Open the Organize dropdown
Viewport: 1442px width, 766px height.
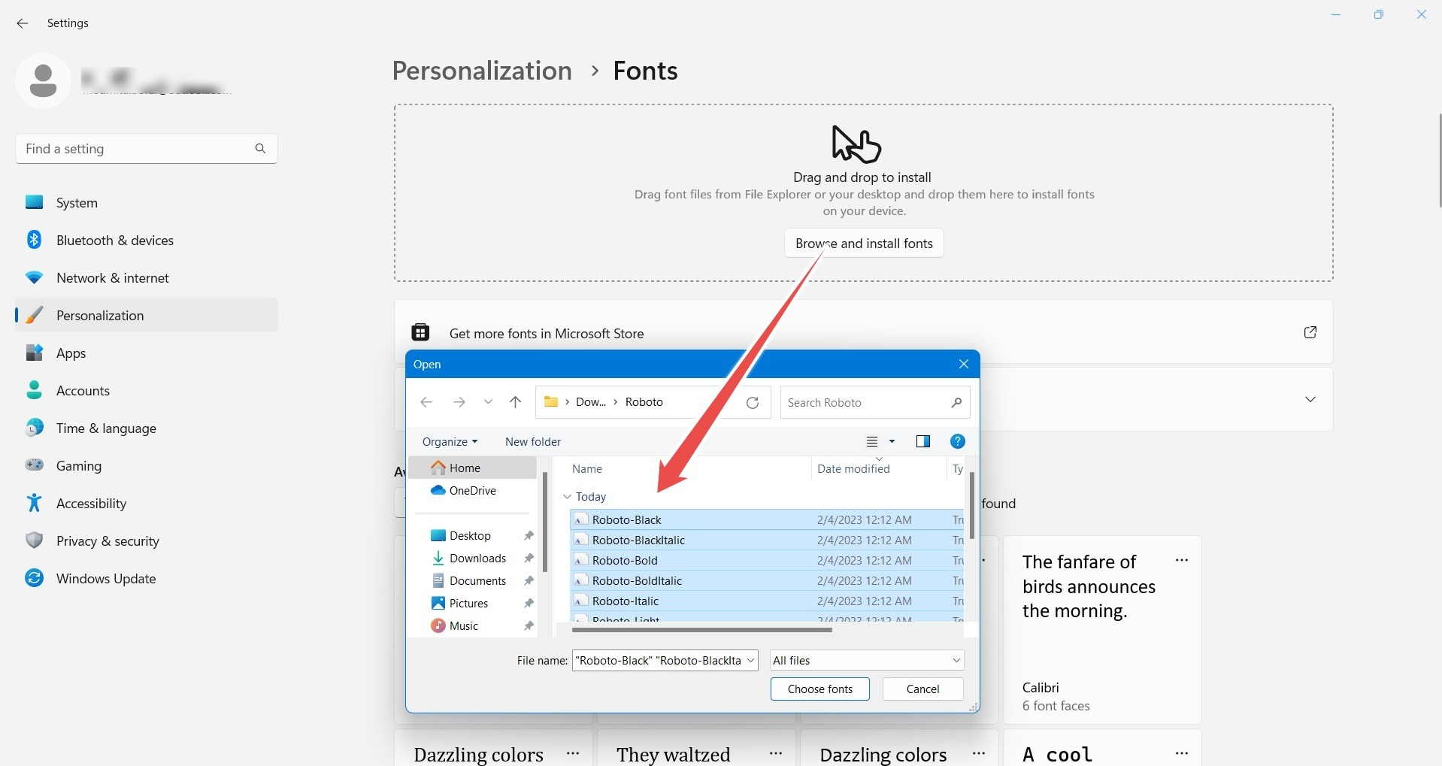449,441
